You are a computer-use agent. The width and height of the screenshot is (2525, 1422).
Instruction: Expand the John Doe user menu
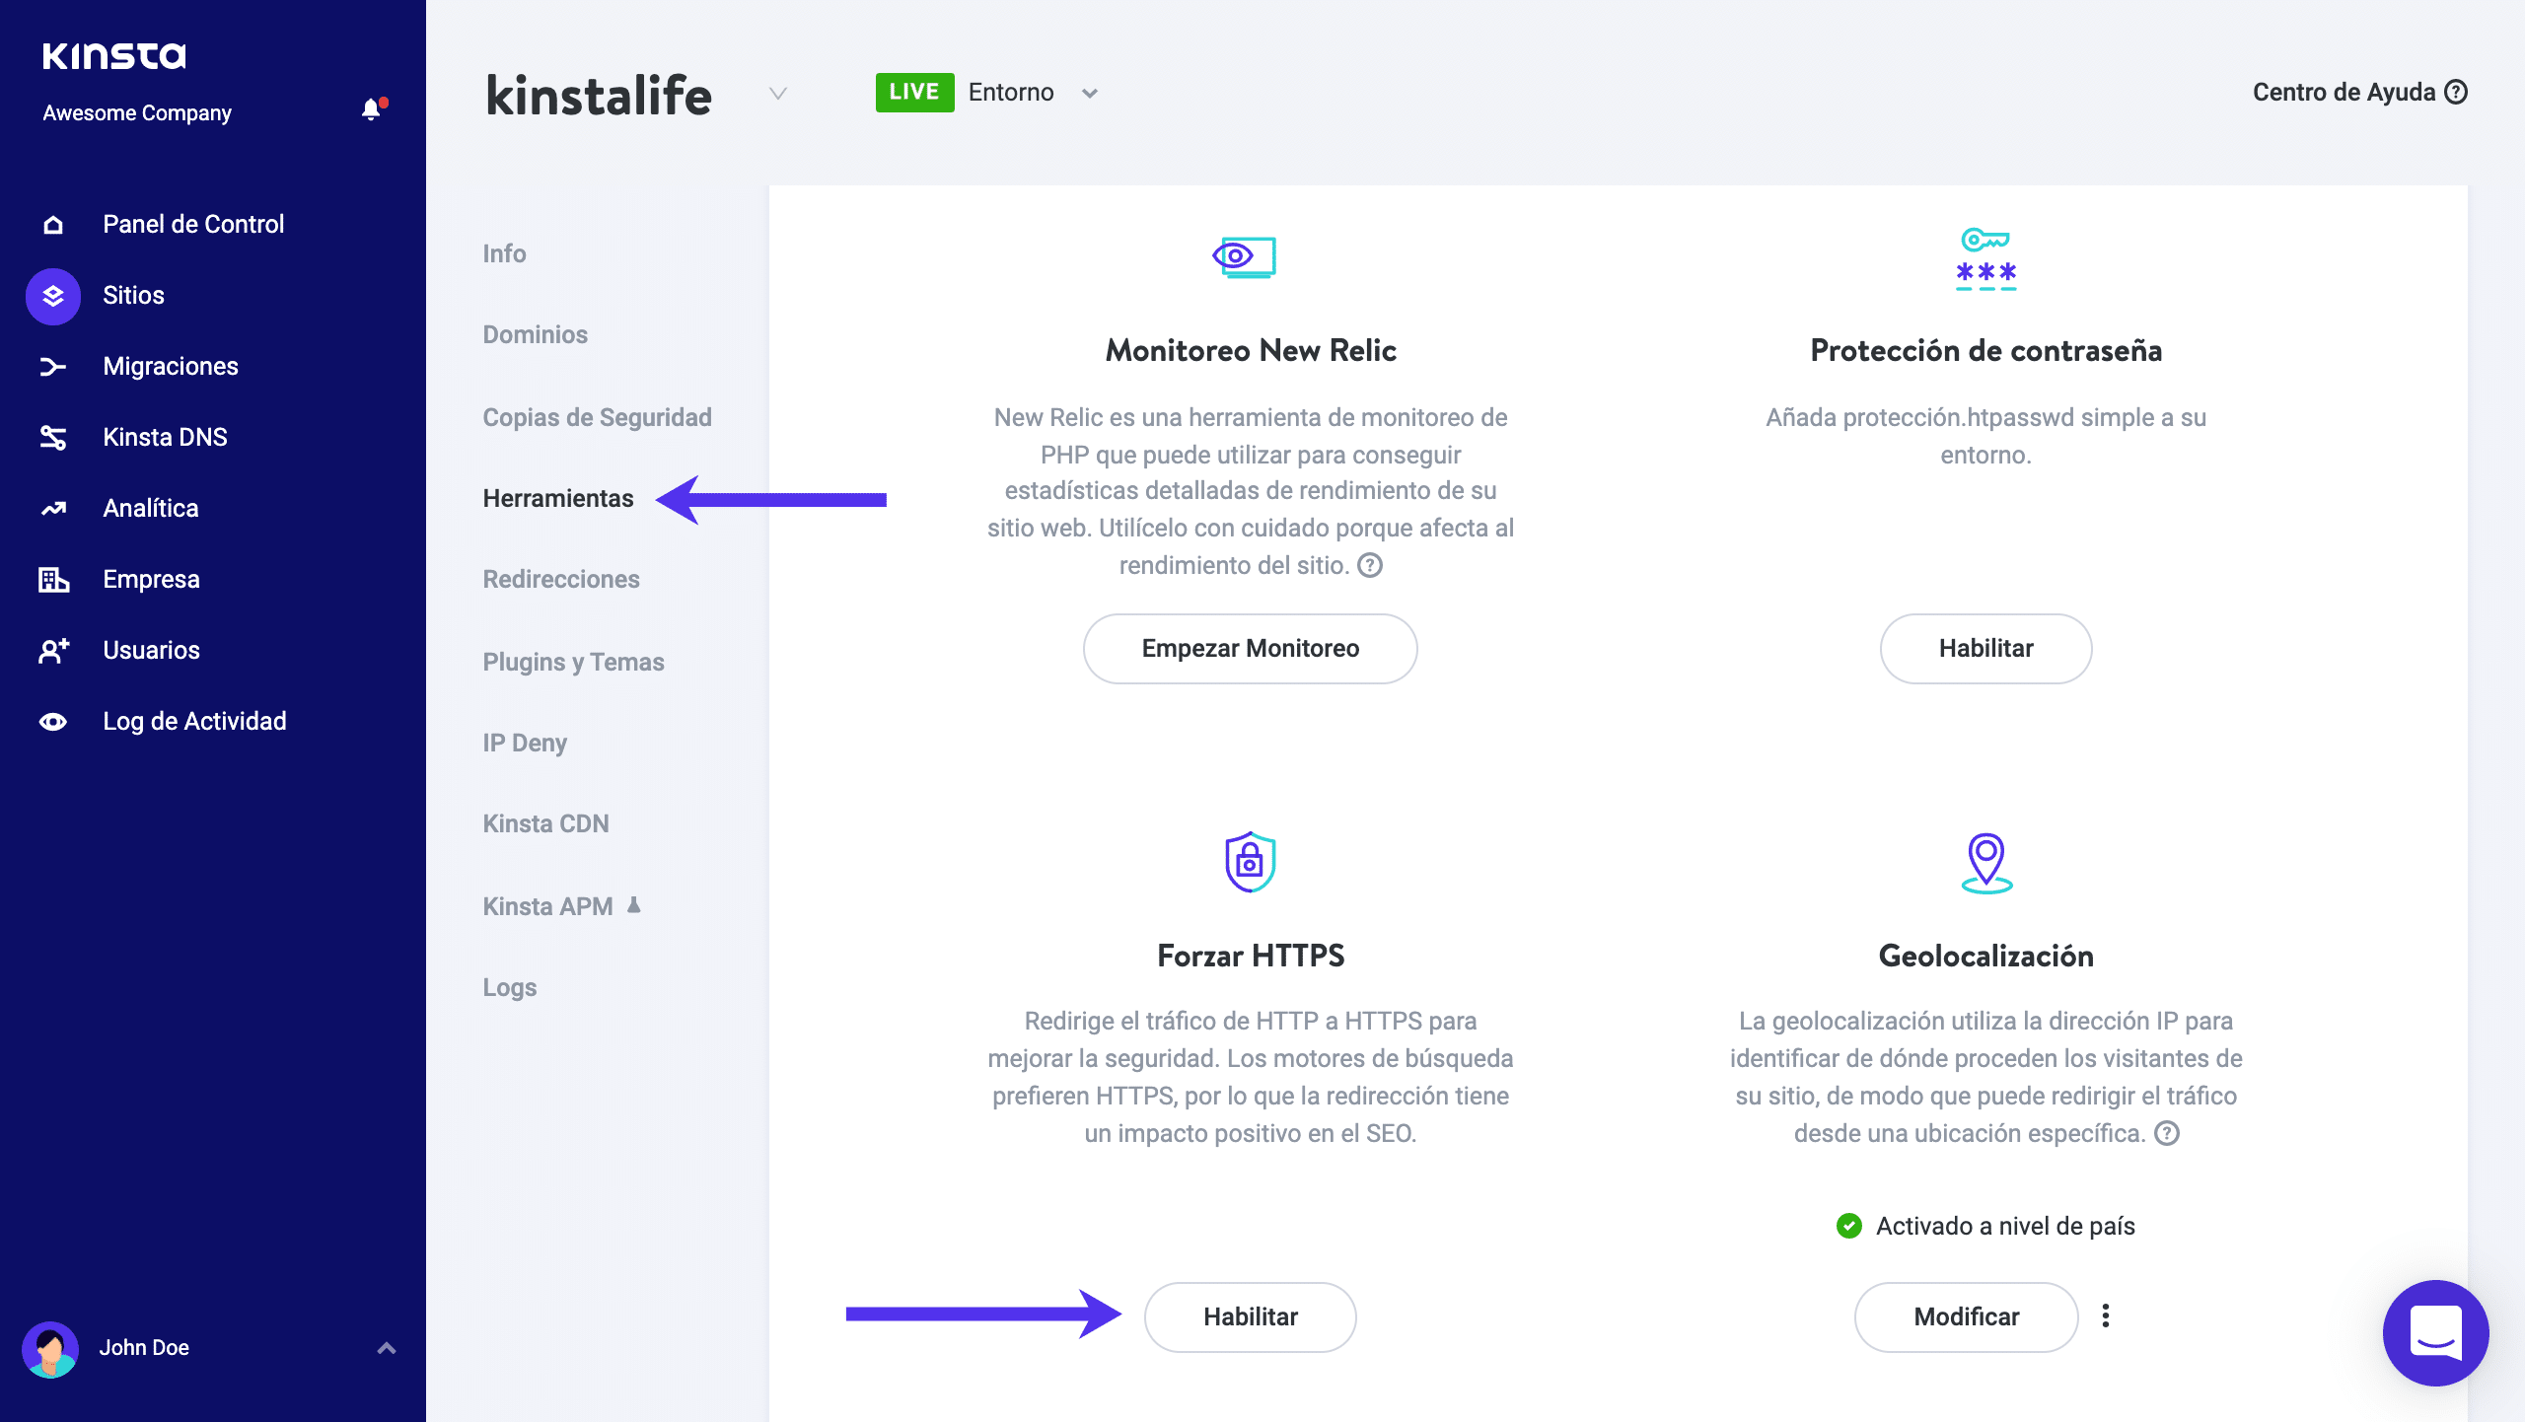387,1347
